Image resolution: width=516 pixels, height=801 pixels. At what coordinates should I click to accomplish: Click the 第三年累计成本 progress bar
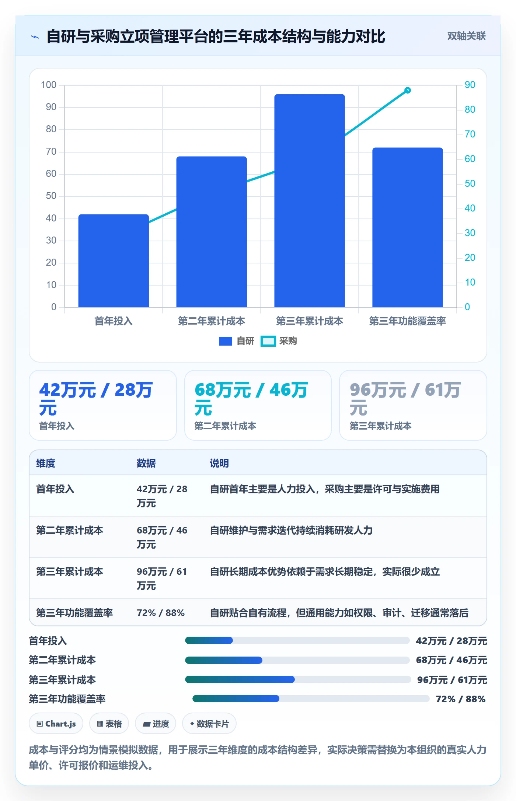point(298,679)
